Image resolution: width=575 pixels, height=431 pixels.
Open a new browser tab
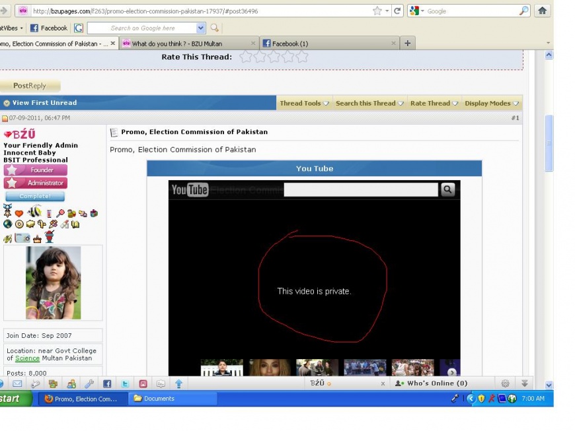pos(407,44)
